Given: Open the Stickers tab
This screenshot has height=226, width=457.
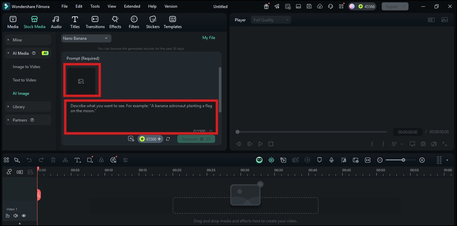Looking at the screenshot, I should coord(153,22).
